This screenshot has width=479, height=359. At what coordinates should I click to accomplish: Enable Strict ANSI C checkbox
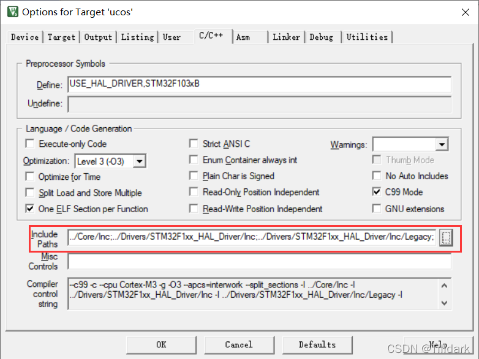(x=194, y=144)
